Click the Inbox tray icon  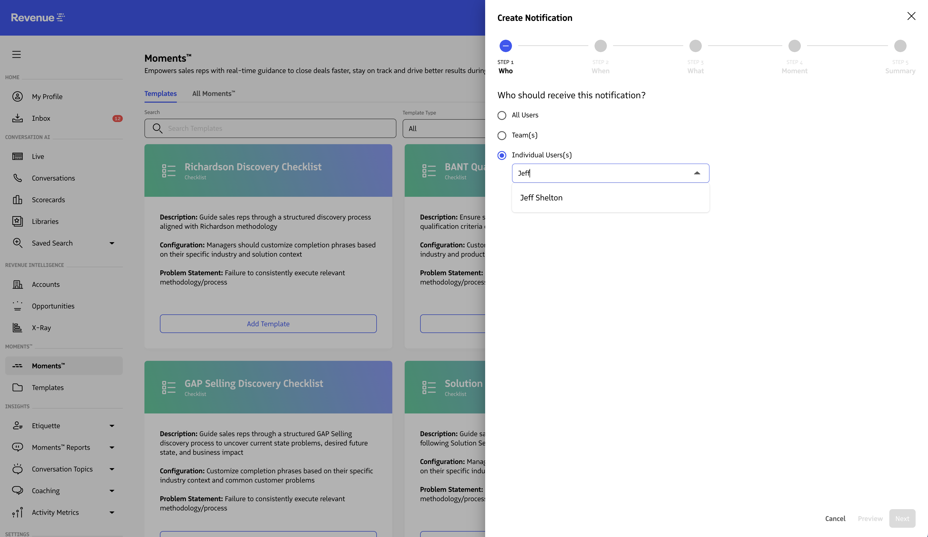coord(17,118)
